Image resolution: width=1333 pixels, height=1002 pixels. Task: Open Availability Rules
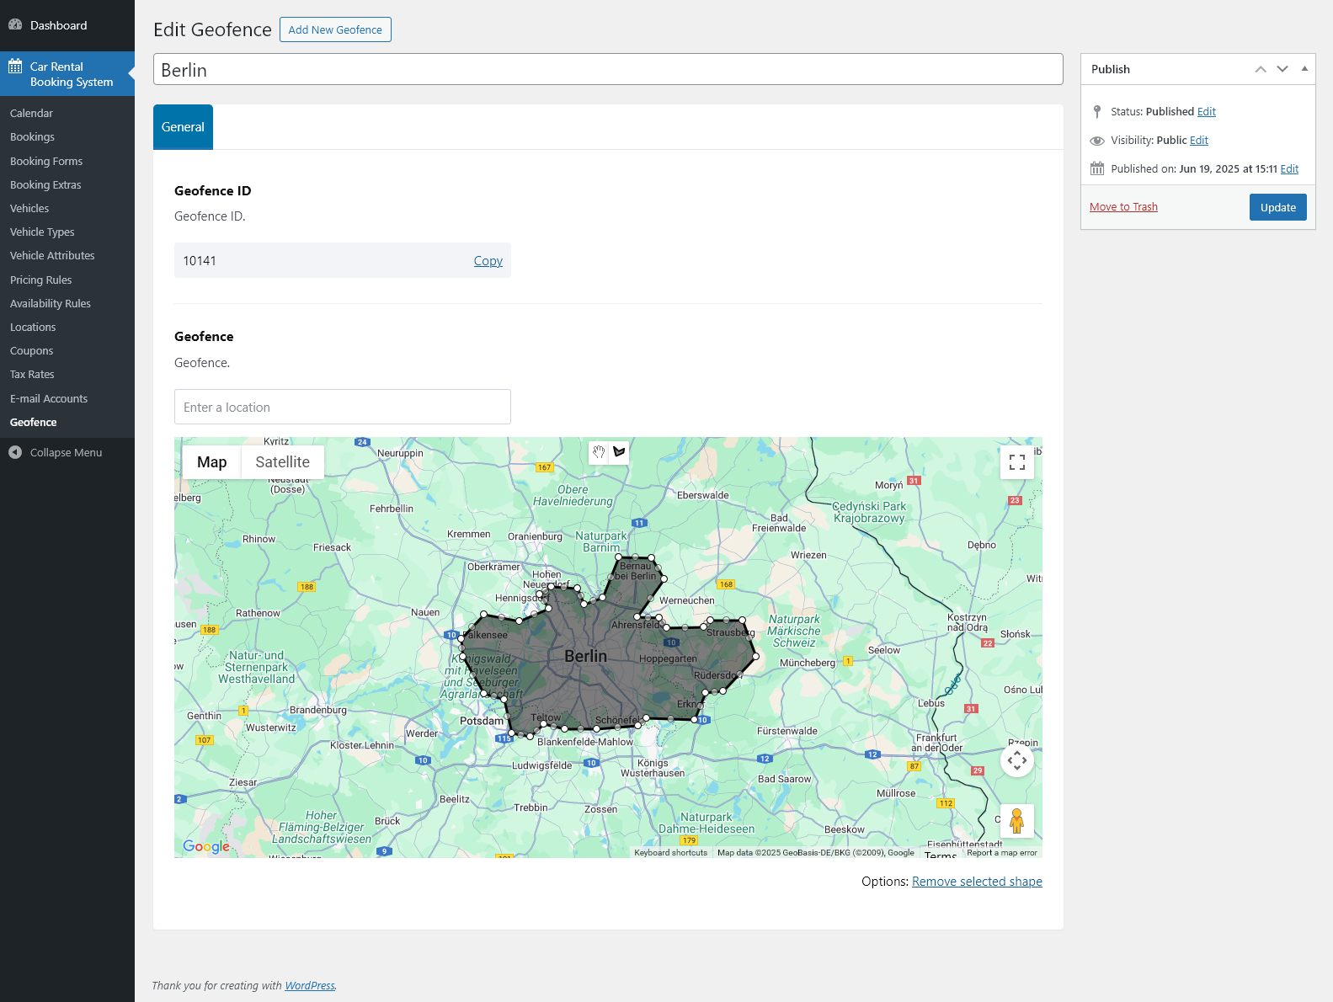[x=51, y=303]
